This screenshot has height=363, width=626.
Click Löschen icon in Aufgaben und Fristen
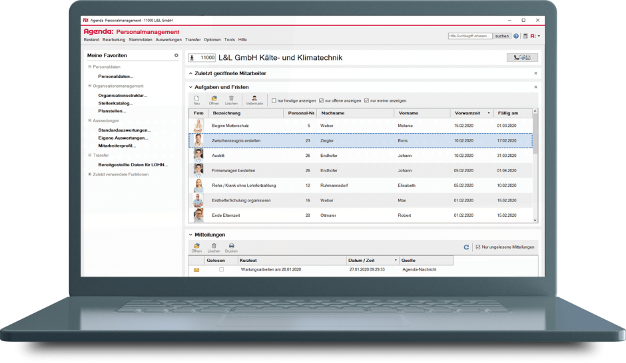tap(231, 98)
